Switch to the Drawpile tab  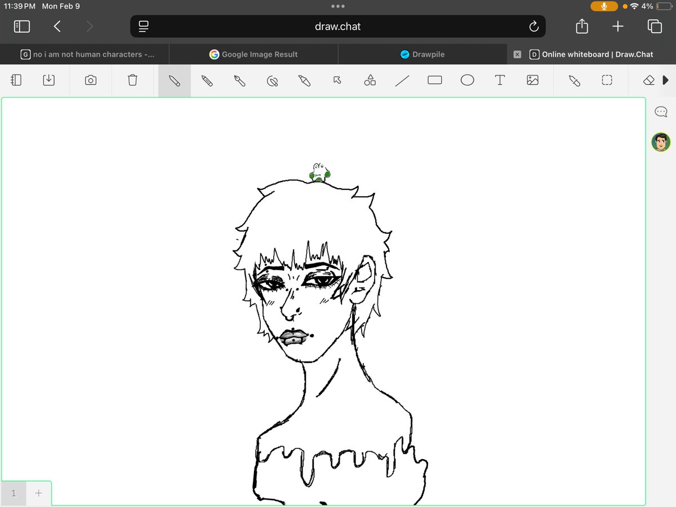[422, 55]
